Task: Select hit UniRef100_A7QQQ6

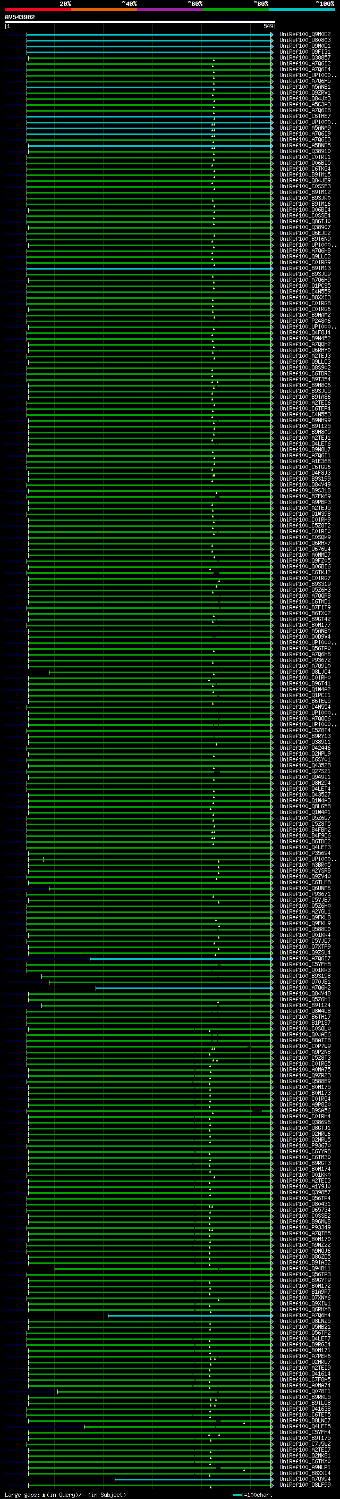Action: (305, 719)
